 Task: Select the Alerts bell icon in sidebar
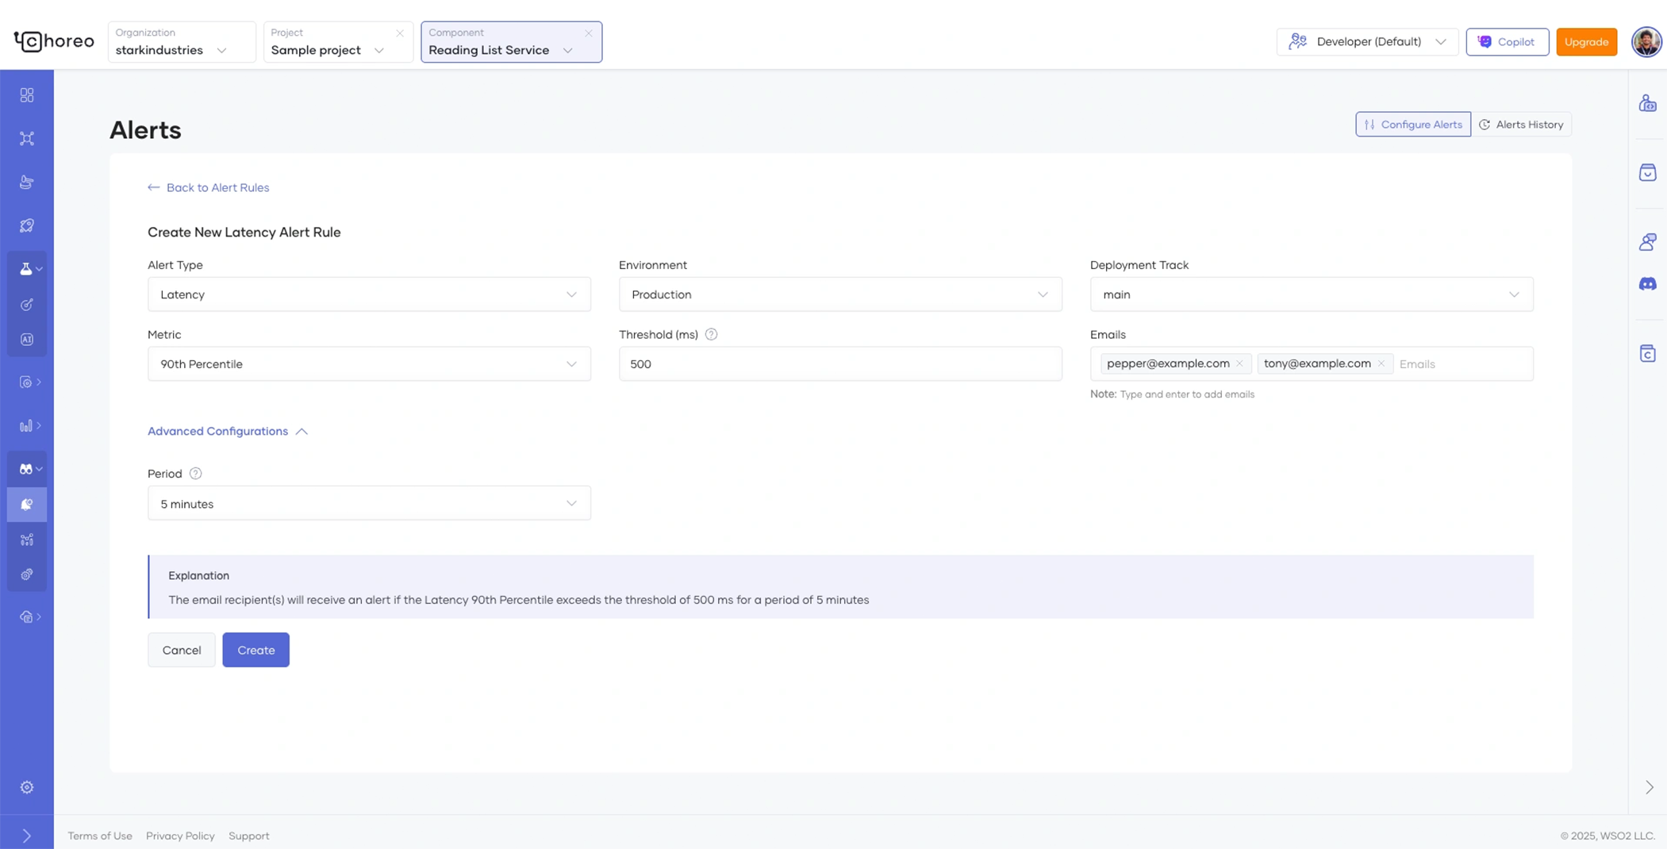click(x=27, y=504)
